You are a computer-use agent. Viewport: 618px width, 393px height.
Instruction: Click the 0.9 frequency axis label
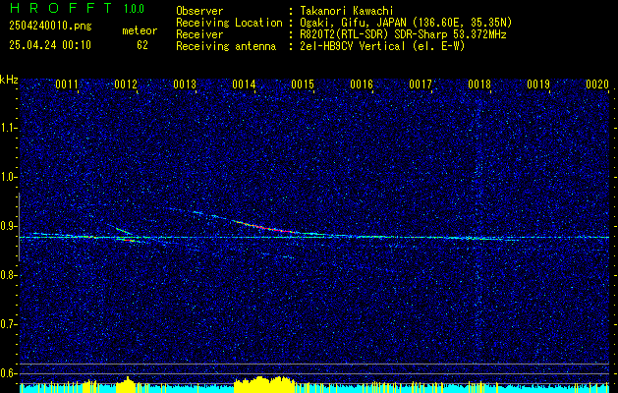click(8, 226)
